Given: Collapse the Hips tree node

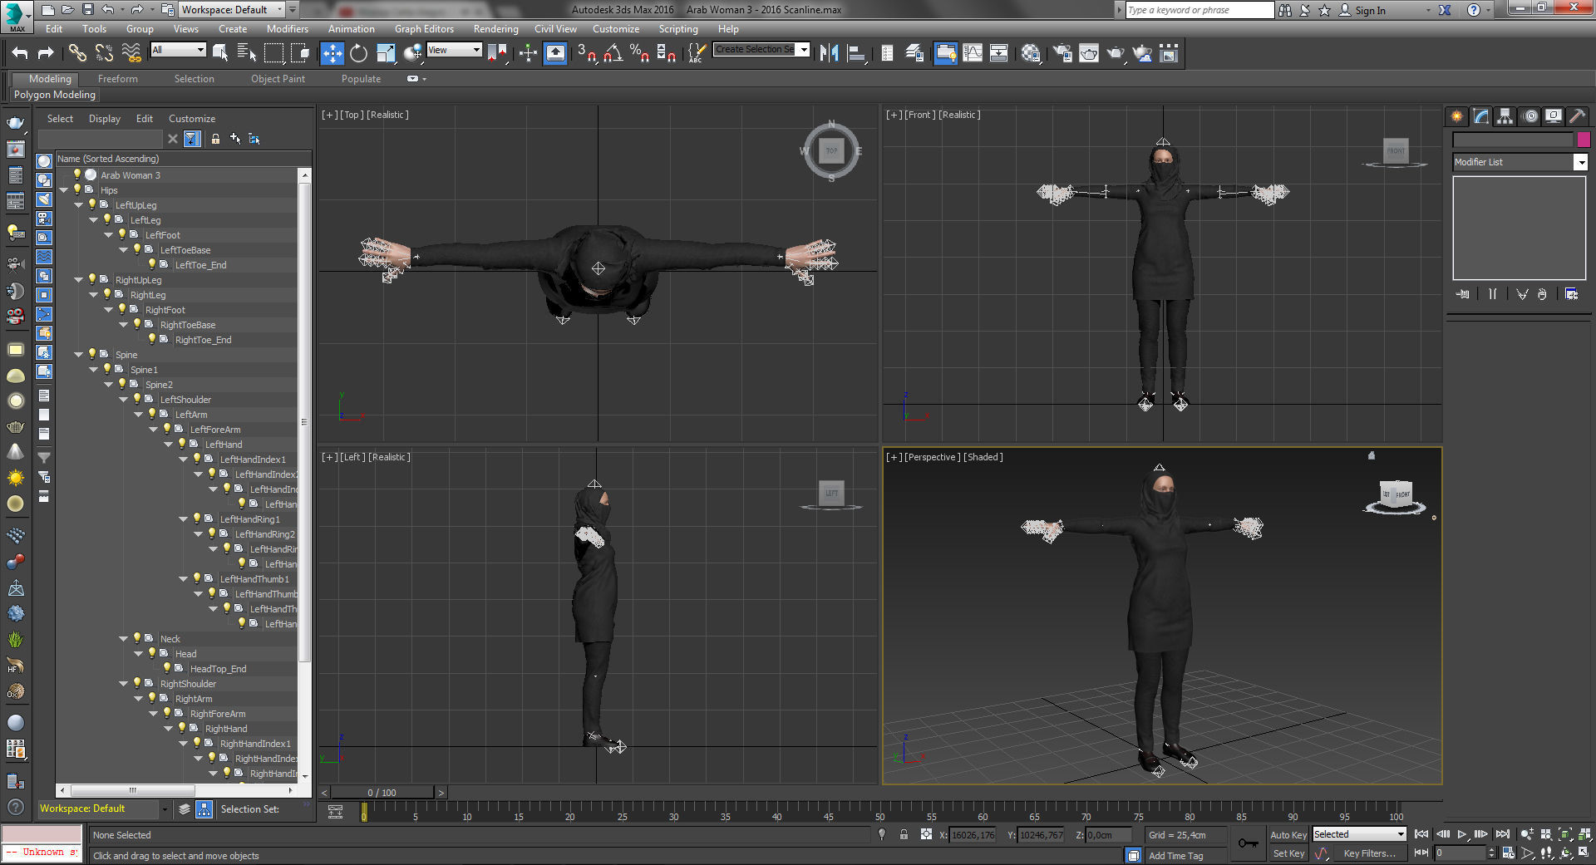Looking at the screenshot, I should 63,190.
